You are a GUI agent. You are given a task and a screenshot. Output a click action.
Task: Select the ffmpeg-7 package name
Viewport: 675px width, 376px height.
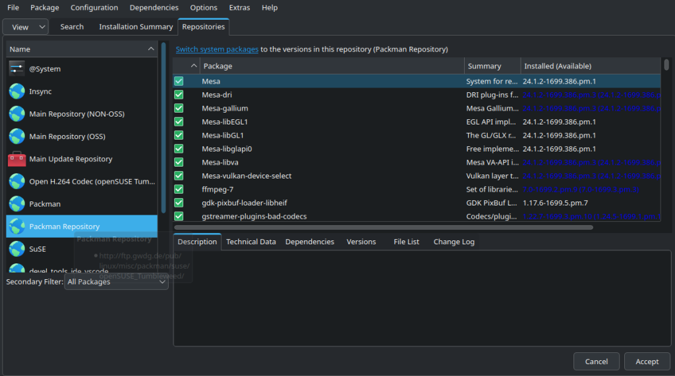(218, 189)
